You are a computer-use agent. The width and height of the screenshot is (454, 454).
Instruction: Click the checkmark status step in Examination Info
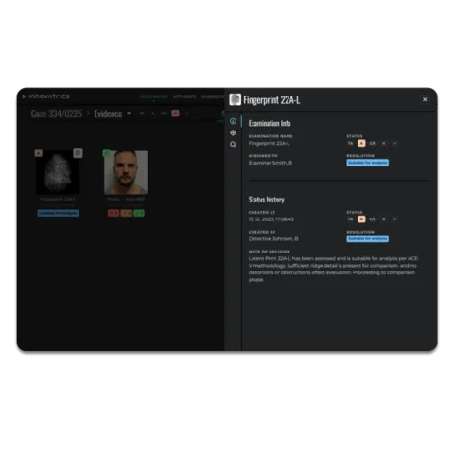[x=394, y=143]
